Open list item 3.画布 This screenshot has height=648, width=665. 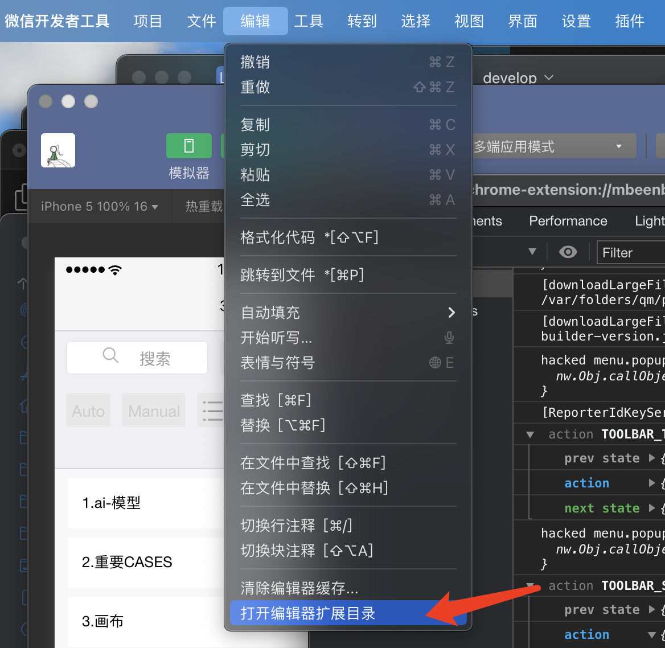[x=146, y=621]
